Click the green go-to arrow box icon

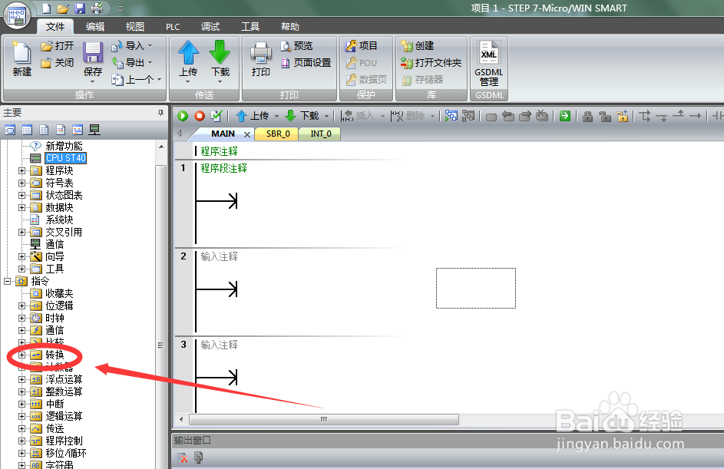(x=565, y=116)
